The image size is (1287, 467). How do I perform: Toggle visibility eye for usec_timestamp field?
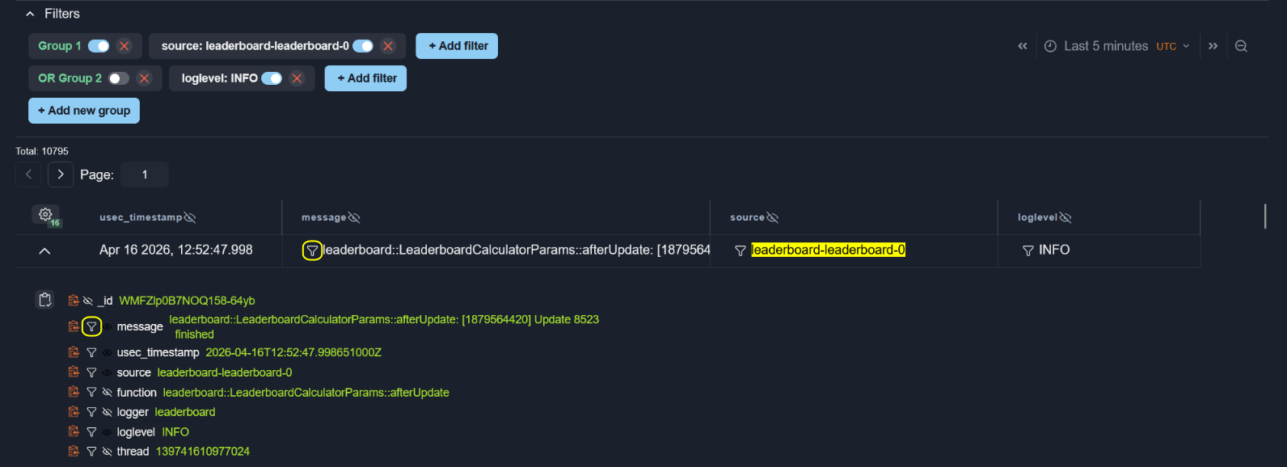pyautogui.click(x=107, y=352)
